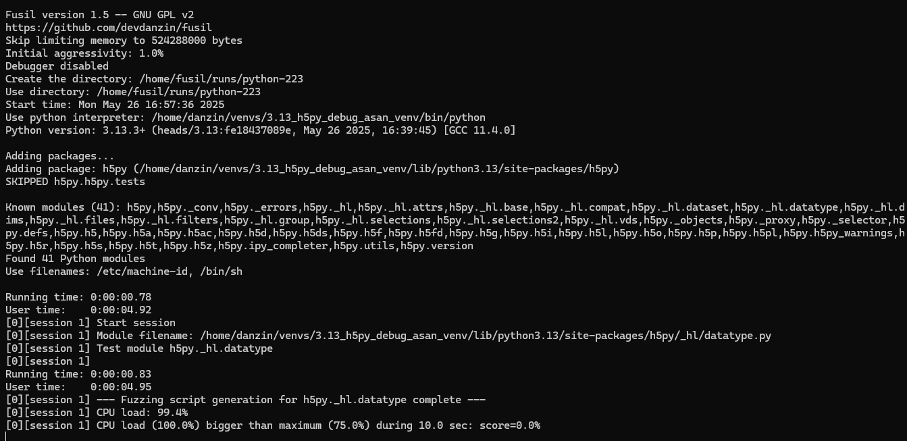Click the 'Start session' log line

coord(90,323)
